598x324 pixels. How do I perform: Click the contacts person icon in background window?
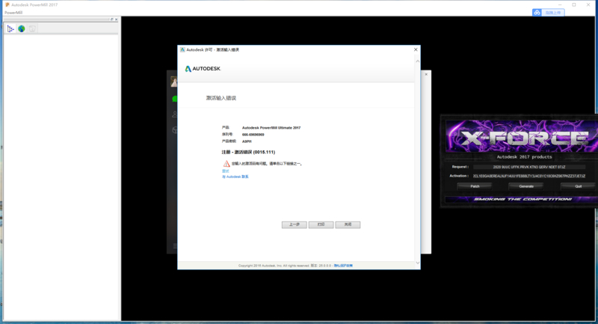[175, 114]
